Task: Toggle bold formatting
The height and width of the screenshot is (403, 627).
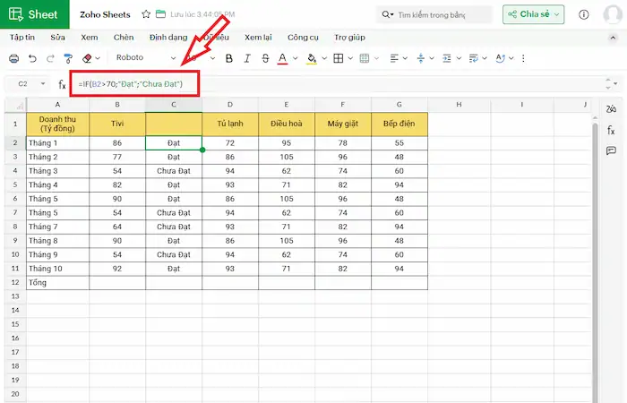Action: pos(228,58)
